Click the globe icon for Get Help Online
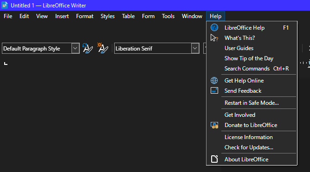 coord(214,81)
